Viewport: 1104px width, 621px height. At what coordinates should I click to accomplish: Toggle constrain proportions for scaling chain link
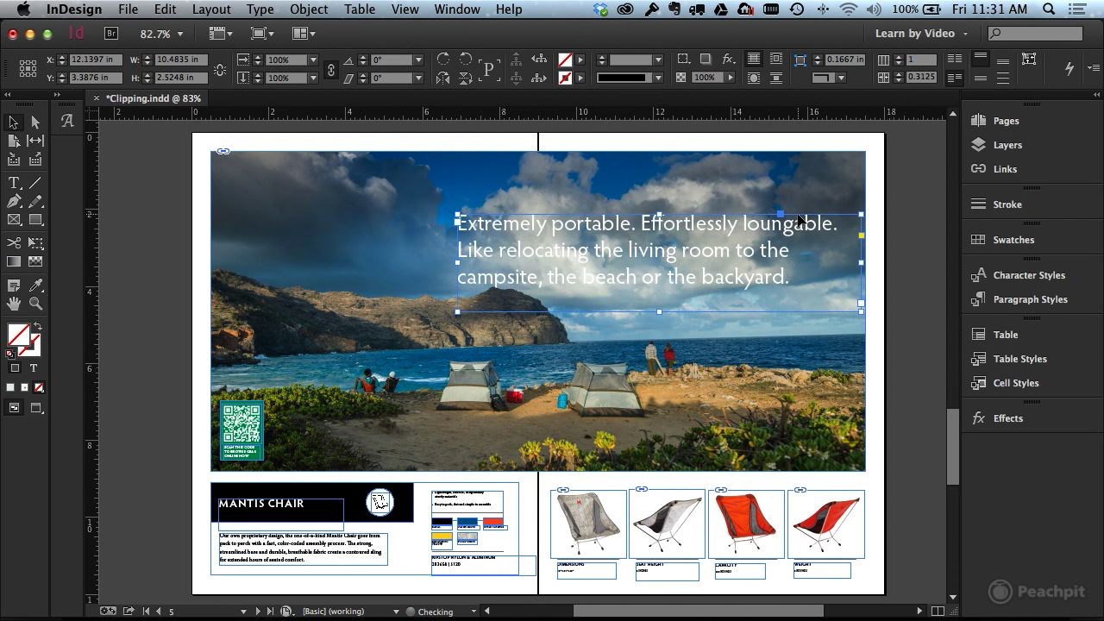331,69
